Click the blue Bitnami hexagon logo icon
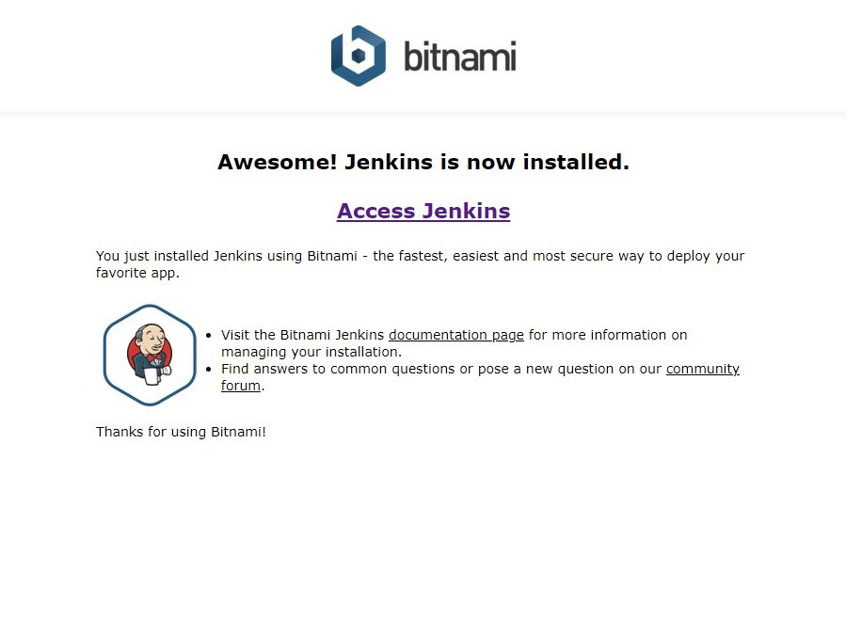This screenshot has height=634, width=846. click(x=359, y=55)
